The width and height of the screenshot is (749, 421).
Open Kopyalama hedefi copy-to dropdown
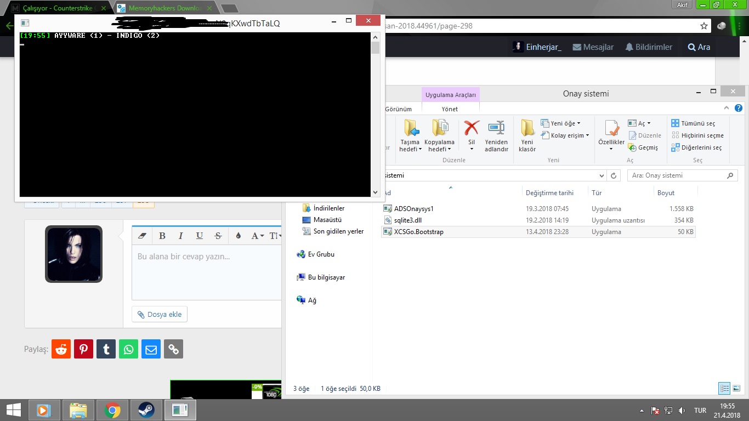[x=439, y=136]
